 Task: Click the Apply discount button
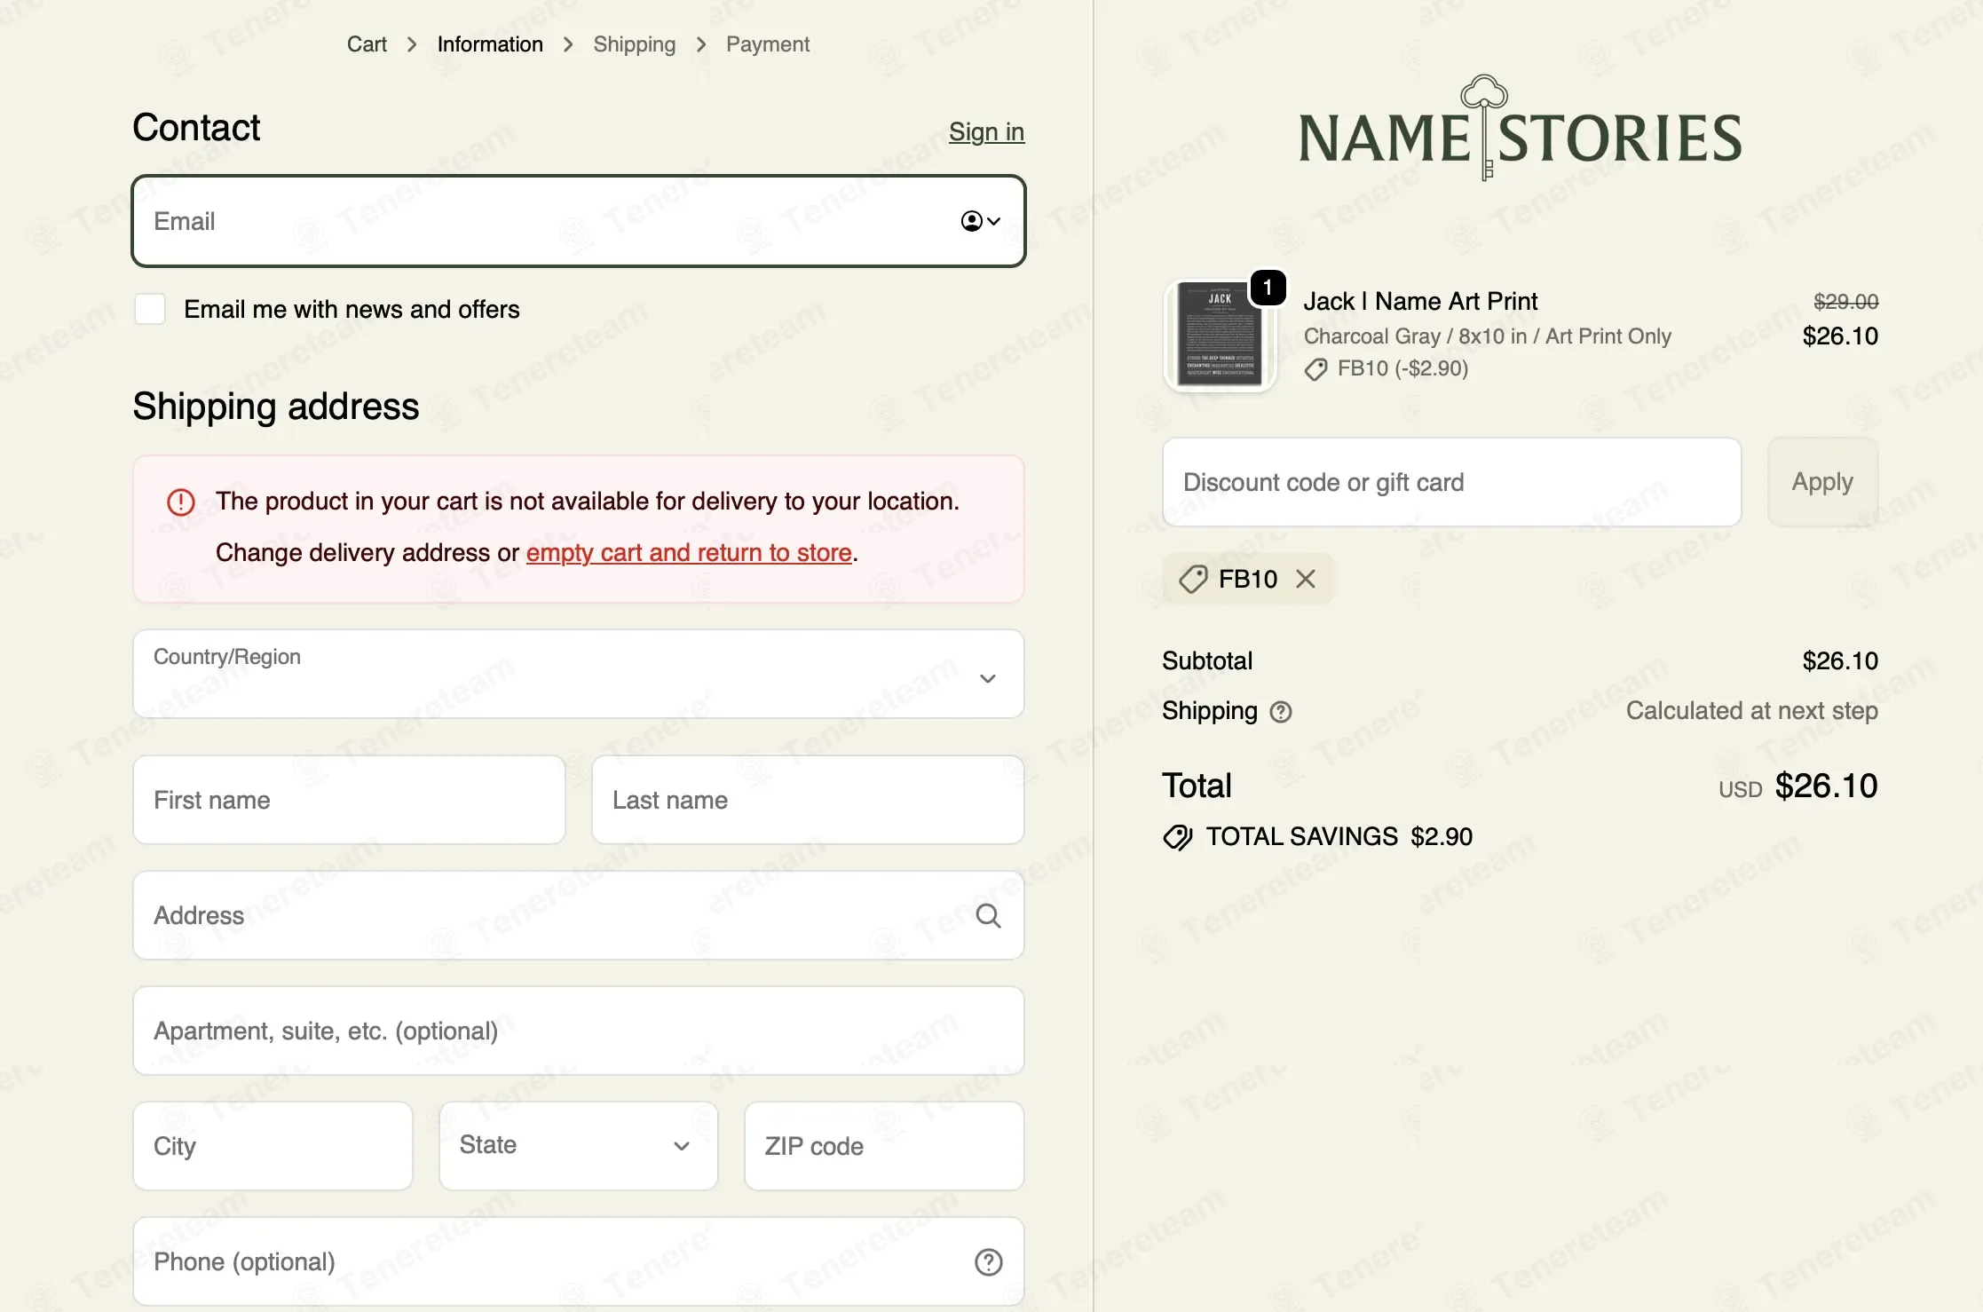[1822, 482]
